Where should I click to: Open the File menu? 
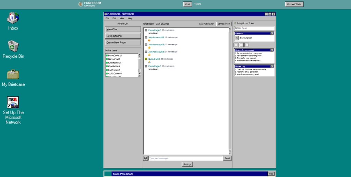click(107, 19)
